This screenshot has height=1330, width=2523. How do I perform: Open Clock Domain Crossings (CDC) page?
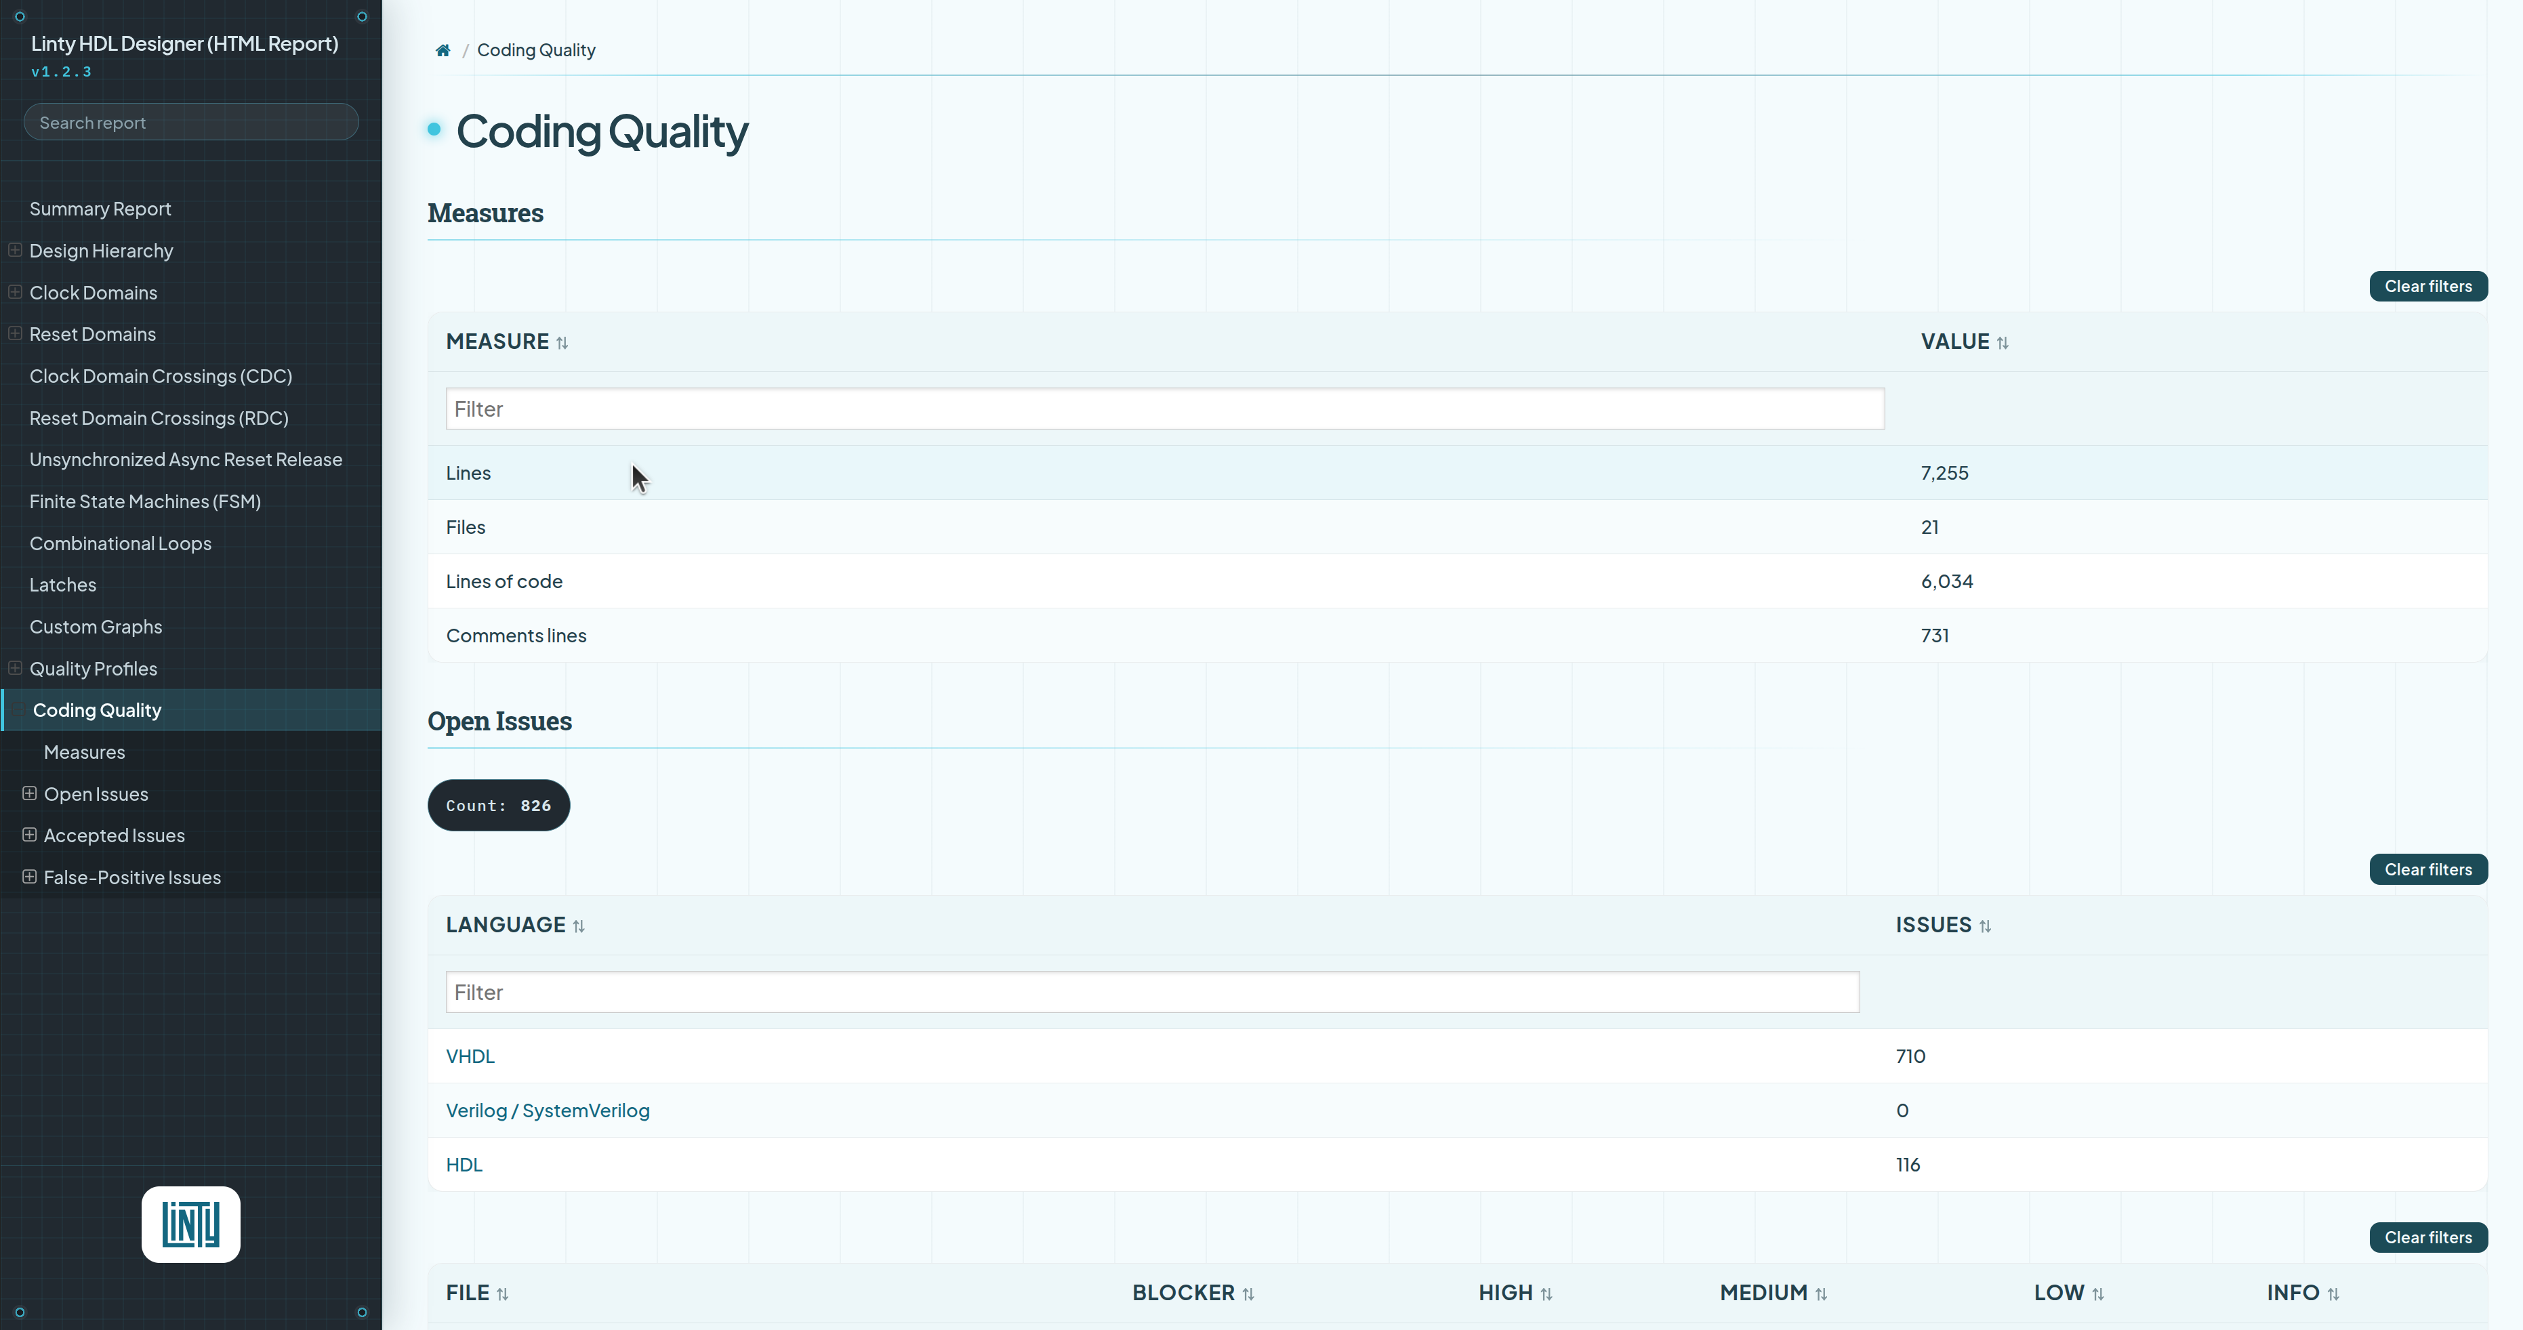click(x=161, y=376)
